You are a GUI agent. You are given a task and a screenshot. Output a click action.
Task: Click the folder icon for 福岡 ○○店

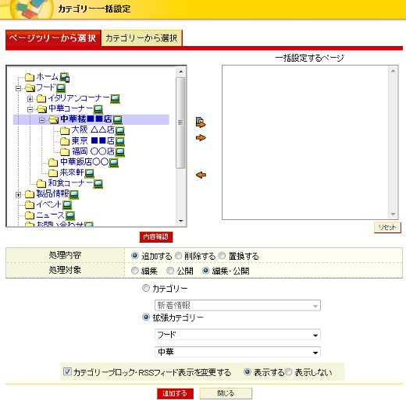[x=65, y=151]
